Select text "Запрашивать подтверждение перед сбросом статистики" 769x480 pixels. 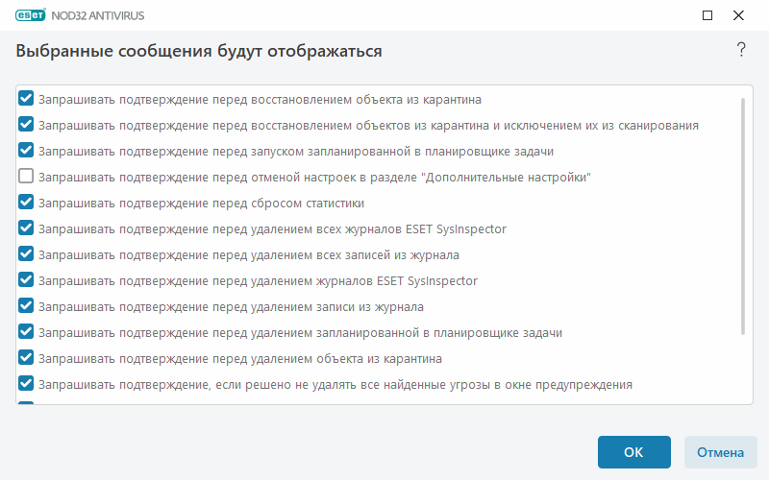[x=201, y=203]
